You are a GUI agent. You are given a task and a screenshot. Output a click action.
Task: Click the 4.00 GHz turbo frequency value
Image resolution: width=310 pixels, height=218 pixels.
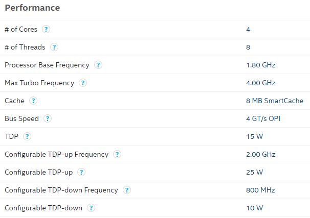pyautogui.click(x=260, y=83)
